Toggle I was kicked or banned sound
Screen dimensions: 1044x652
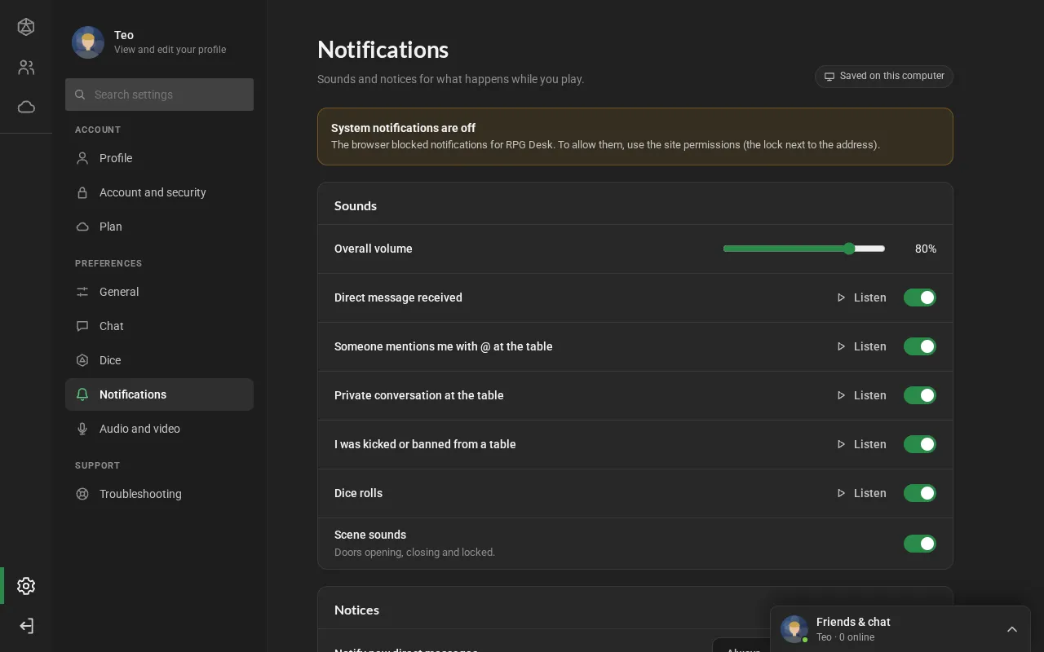point(920,444)
